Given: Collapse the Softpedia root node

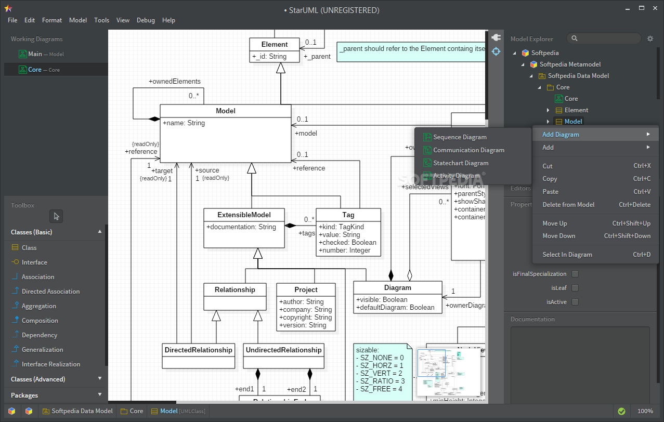Looking at the screenshot, I should coord(515,53).
